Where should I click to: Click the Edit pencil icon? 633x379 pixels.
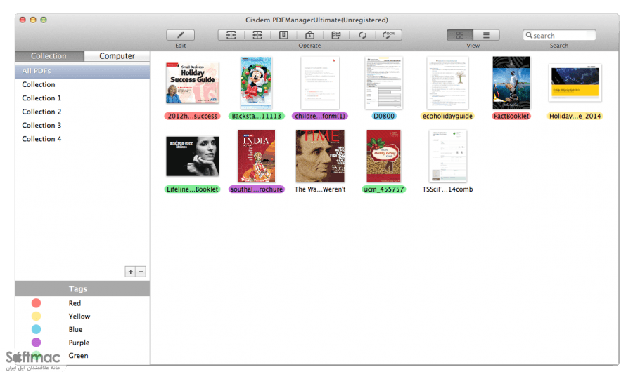pos(181,35)
